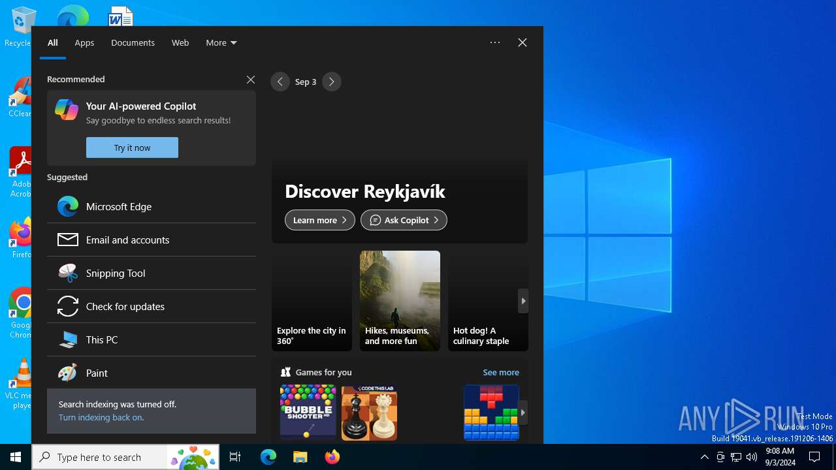This screenshot has height=470, width=836.
Task: Open Google Chrome desktop shortcut
Action: tap(20, 313)
